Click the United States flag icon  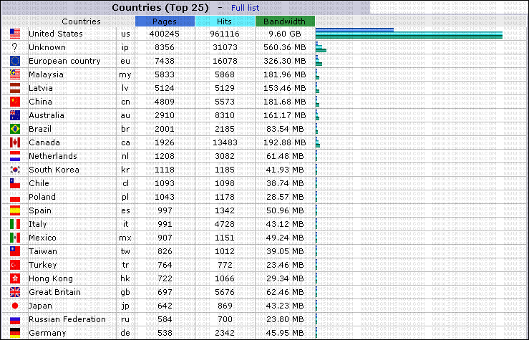click(x=15, y=34)
